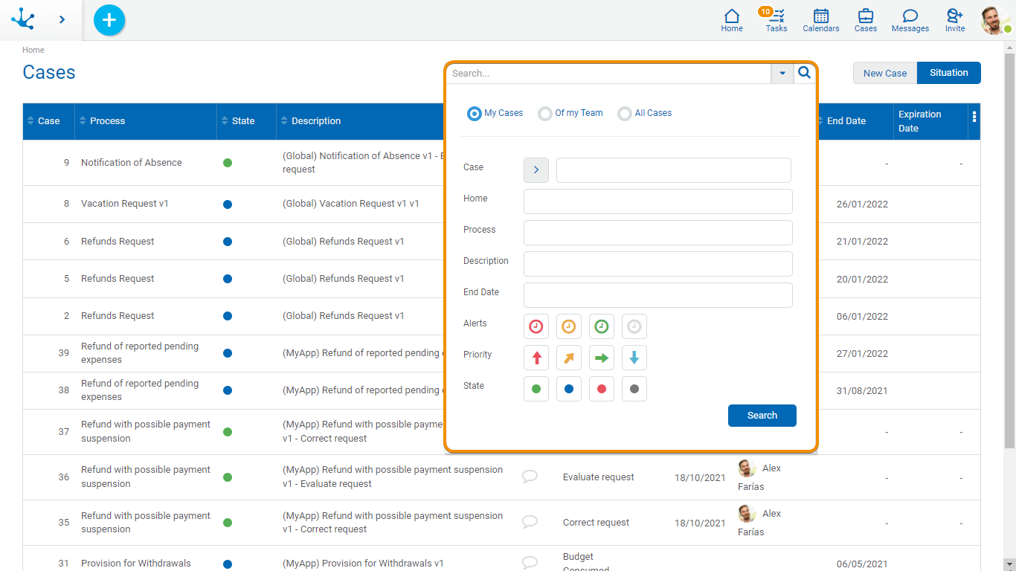Click the magnifying glass search icon
1016x571 pixels.
click(x=804, y=73)
